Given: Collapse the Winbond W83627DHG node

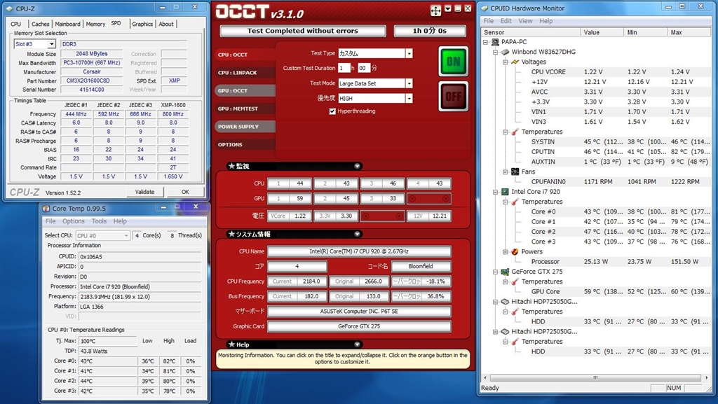Looking at the screenshot, I should point(496,52).
